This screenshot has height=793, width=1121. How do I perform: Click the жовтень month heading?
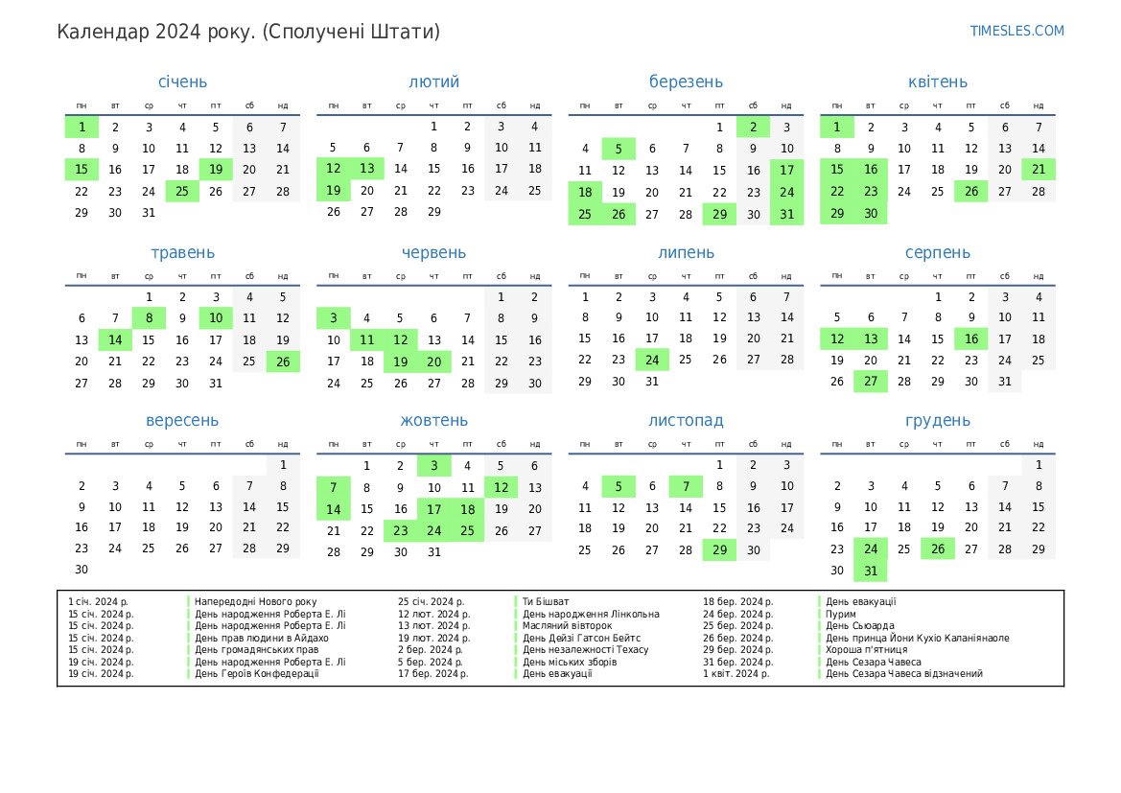tap(433, 420)
